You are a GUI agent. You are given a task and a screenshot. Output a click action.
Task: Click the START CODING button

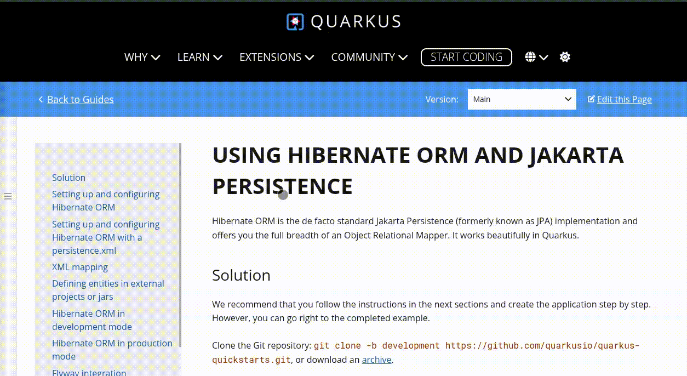coord(466,57)
